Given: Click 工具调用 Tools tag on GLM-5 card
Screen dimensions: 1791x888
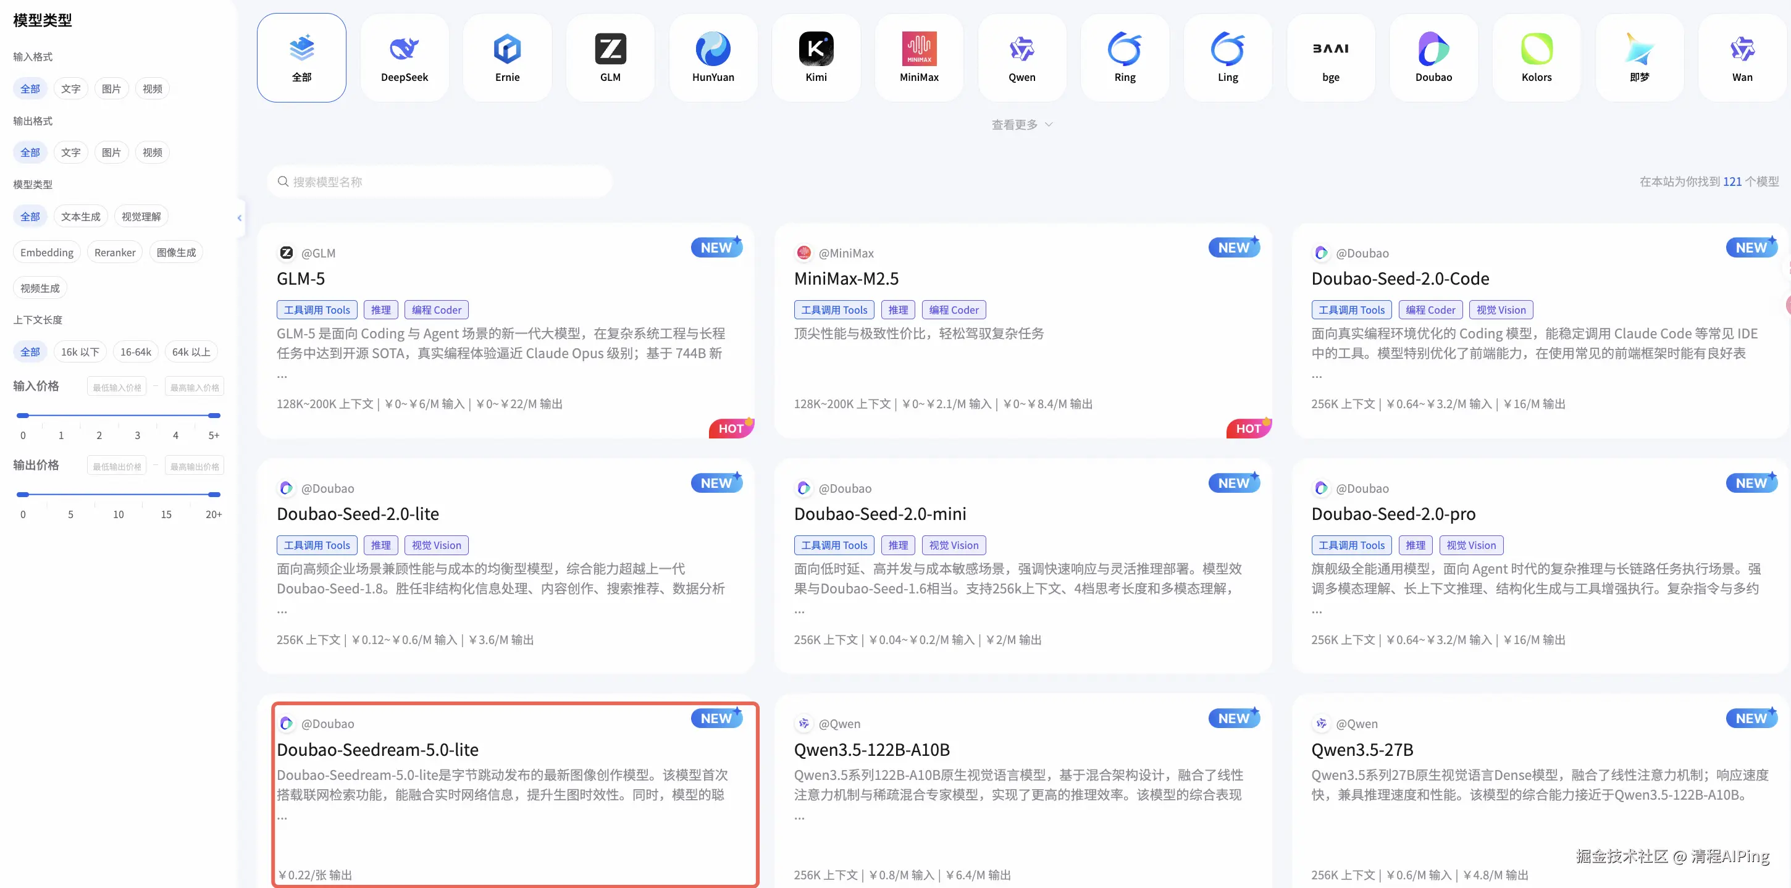Looking at the screenshot, I should pos(317,309).
